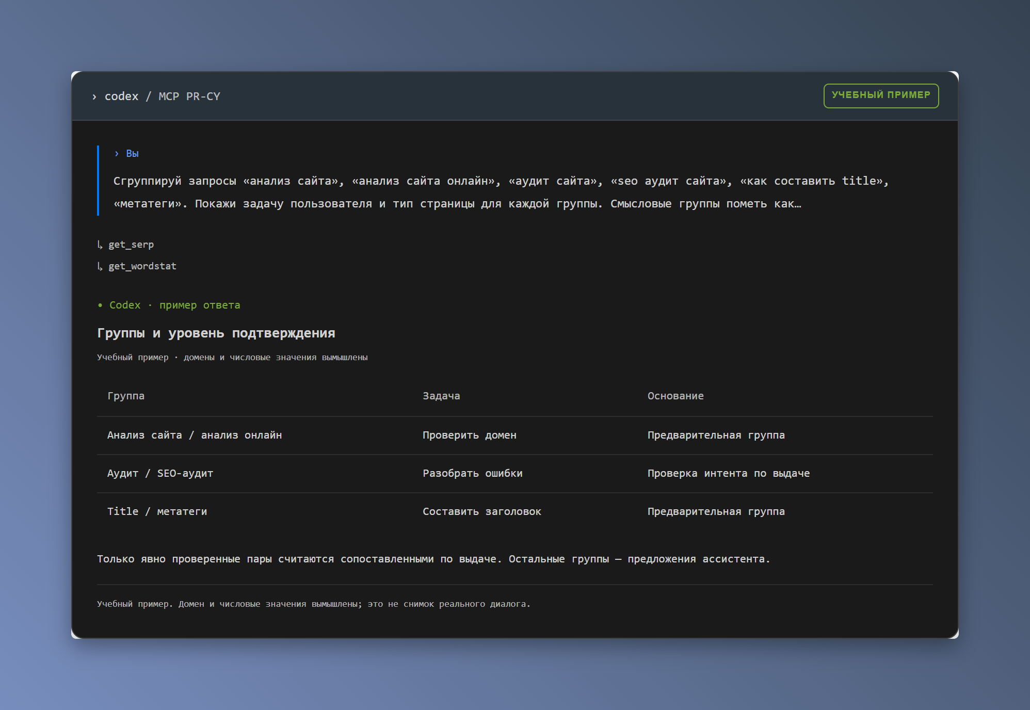Select Предварительная группа in the Анализ сайта row
This screenshot has width=1030, height=710.
[716, 435]
